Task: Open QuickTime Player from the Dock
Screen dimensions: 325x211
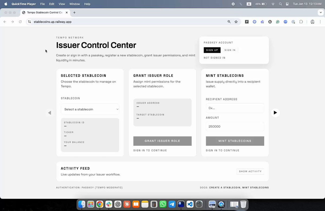Action: click(221, 204)
